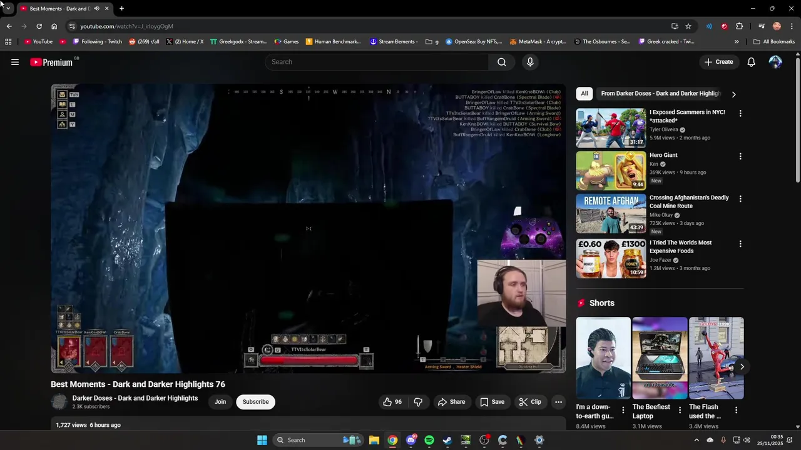Open Google apps grid in bookmarks bar
Image resolution: width=801 pixels, height=450 pixels.
(8, 42)
